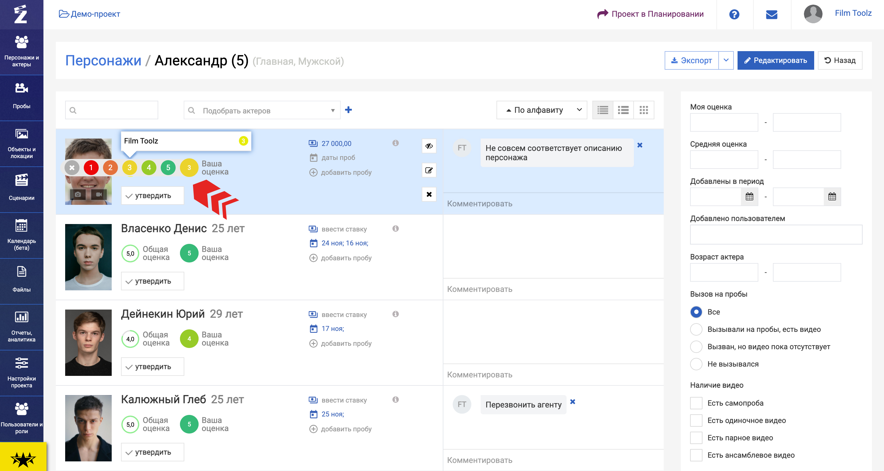Click info icon in Власенко Денис row
The height and width of the screenshot is (471, 884).
click(396, 229)
